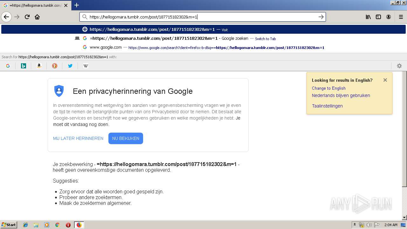Image resolution: width=407 pixels, height=229 pixels.
Task: Switch to Tab Google zoeken suggestion
Action: (203, 38)
